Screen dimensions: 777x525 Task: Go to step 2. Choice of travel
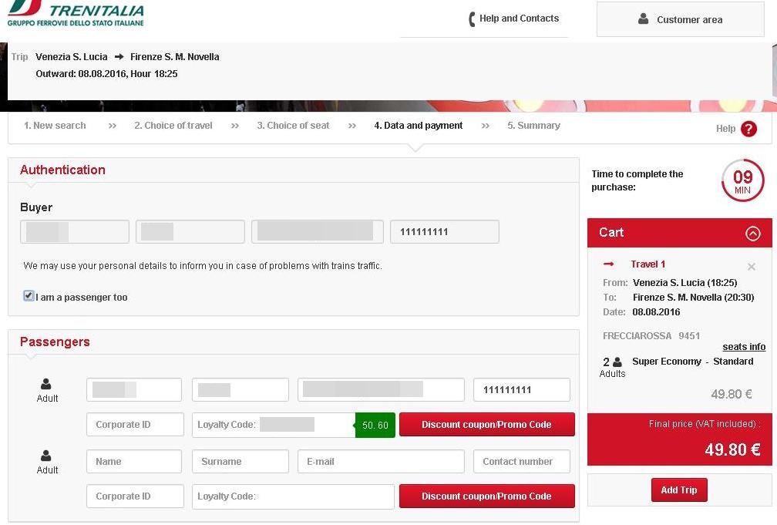click(x=173, y=126)
